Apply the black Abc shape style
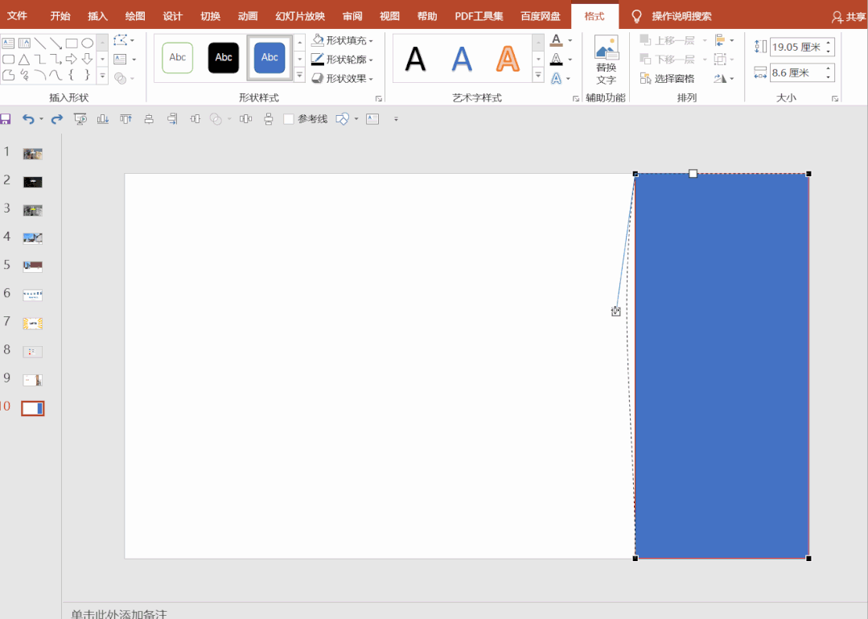This screenshot has width=868, height=619. click(224, 58)
